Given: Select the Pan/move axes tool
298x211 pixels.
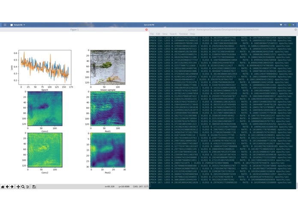Looking at the screenshot, I should pos(18,187).
